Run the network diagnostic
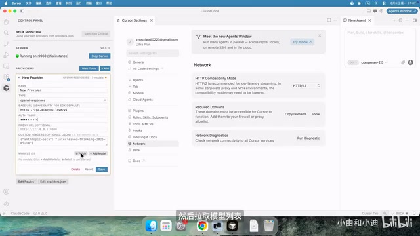 [308, 138]
